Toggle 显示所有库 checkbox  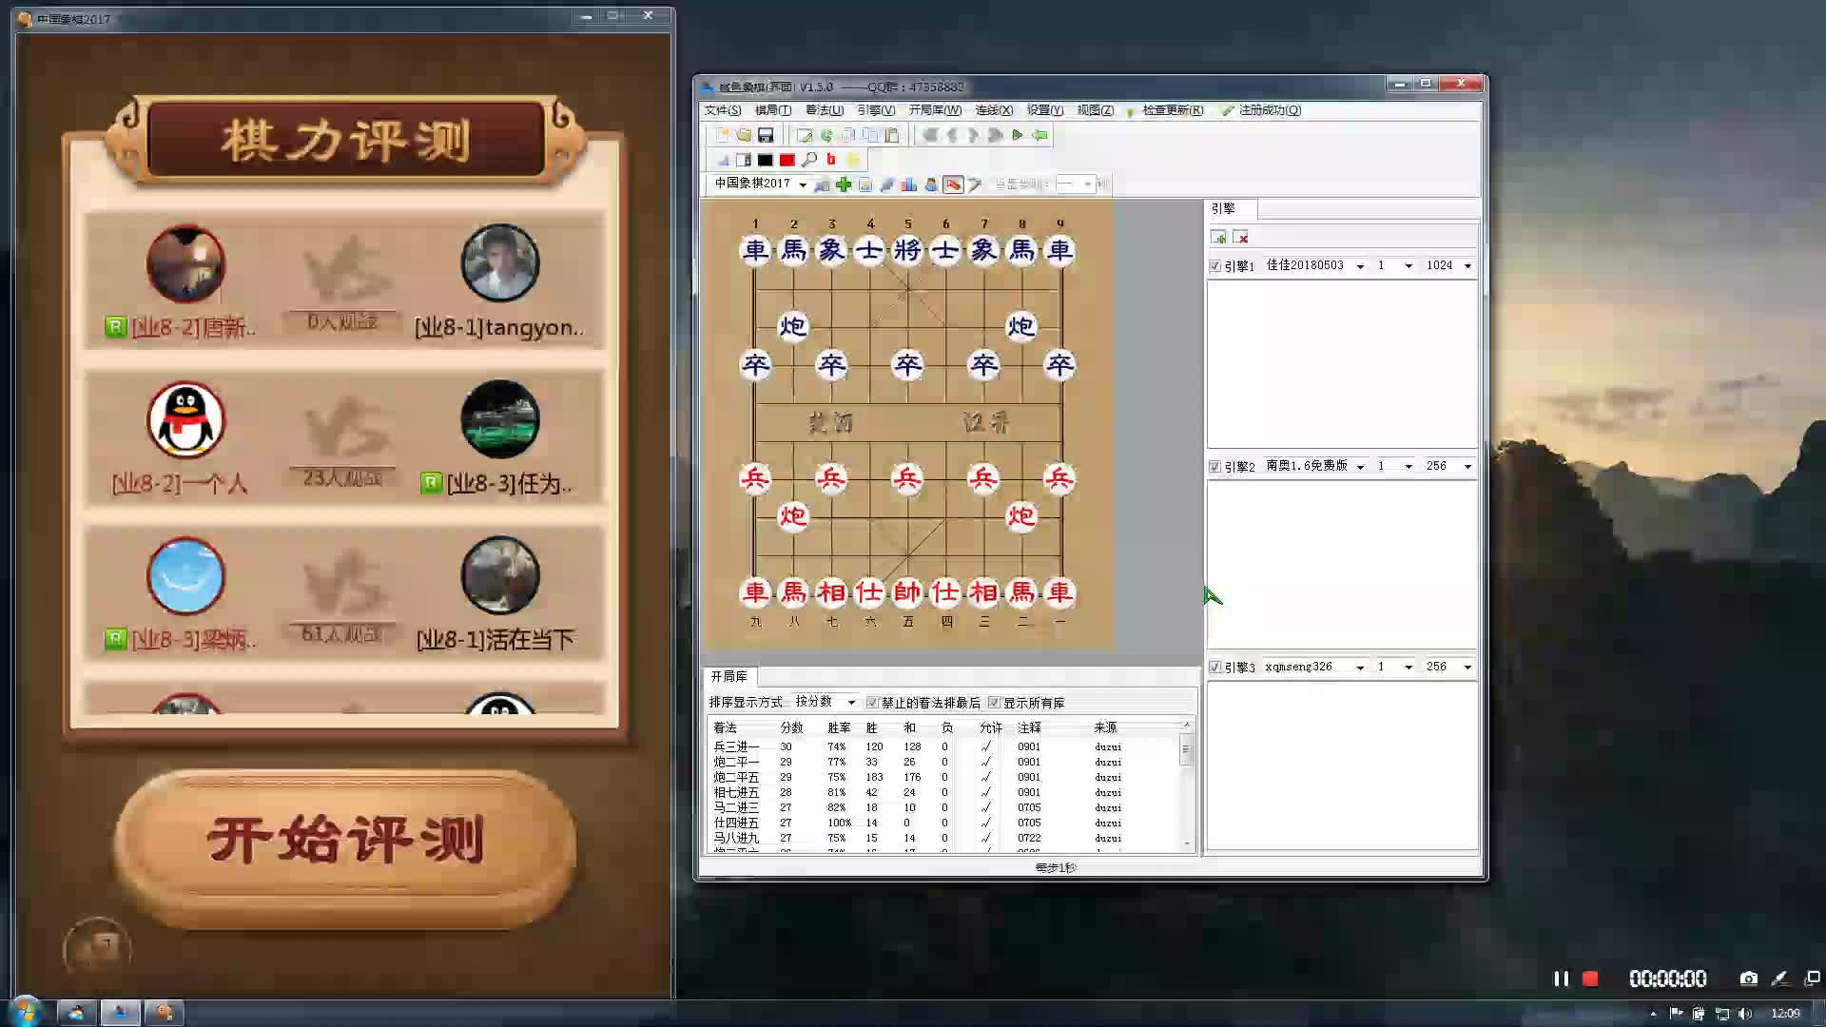[x=994, y=703]
